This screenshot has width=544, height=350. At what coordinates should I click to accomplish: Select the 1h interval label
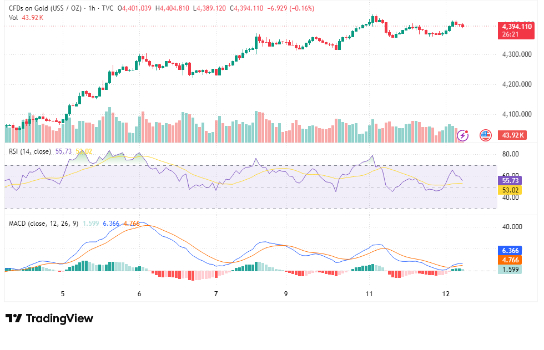[x=92, y=8]
